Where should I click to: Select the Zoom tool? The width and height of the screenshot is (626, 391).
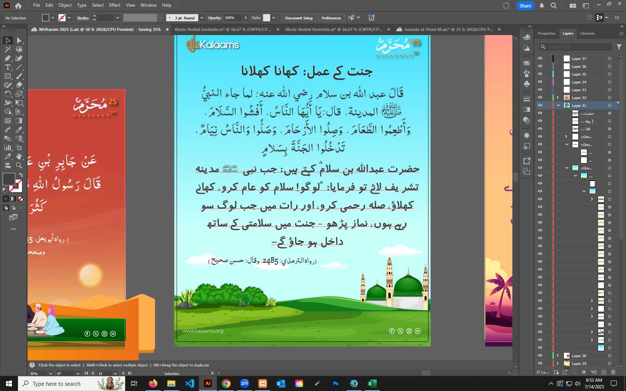(x=19, y=165)
